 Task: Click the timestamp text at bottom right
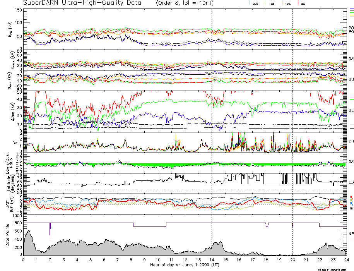pyautogui.click(x=332, y=269)
